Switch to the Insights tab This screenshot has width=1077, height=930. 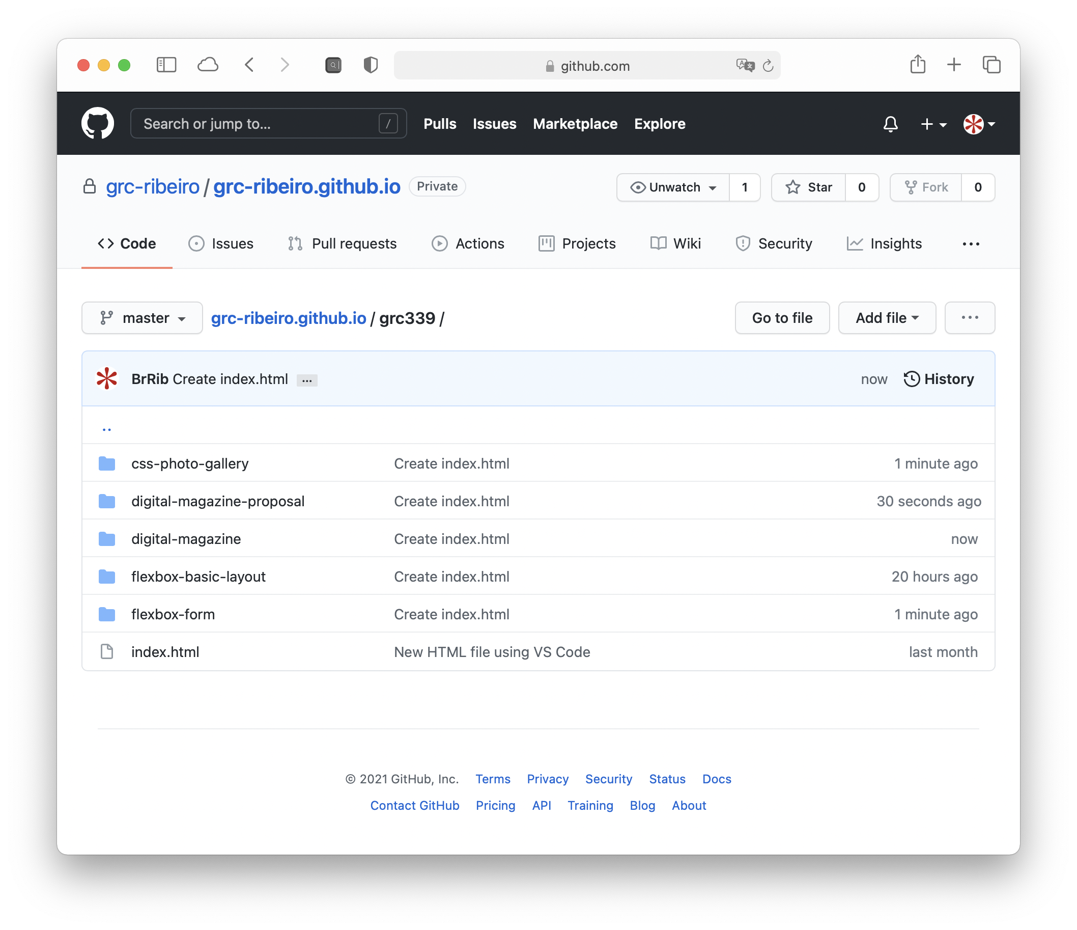884,243
